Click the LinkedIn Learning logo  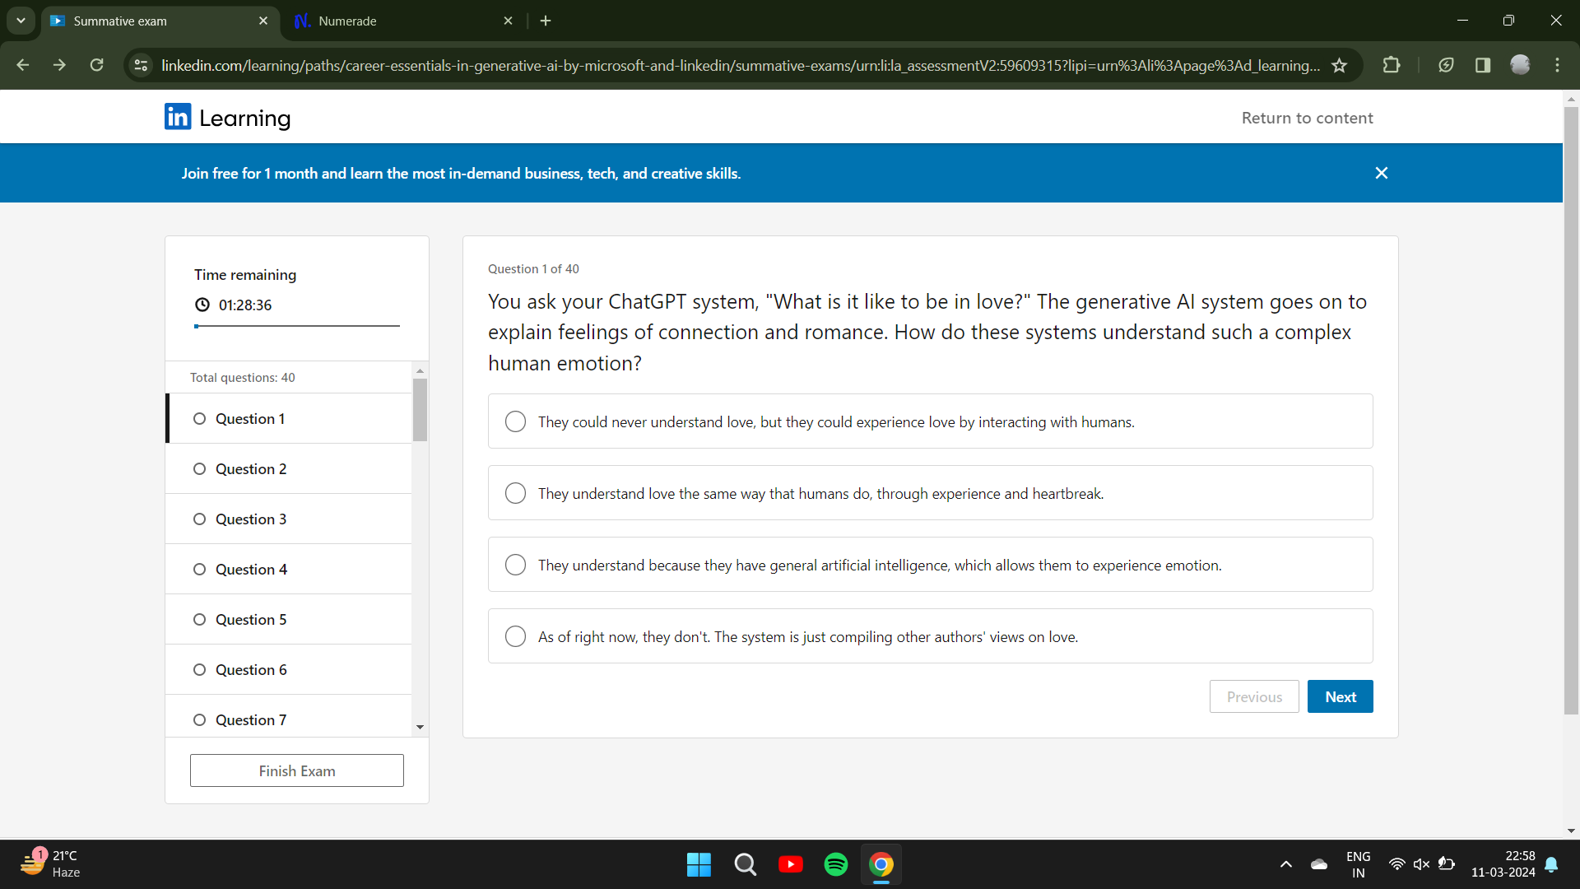[x=227, y=118]
